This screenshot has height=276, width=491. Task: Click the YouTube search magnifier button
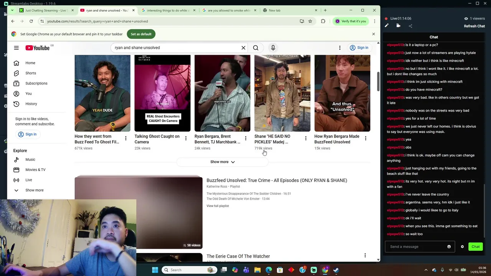(255, 48)
